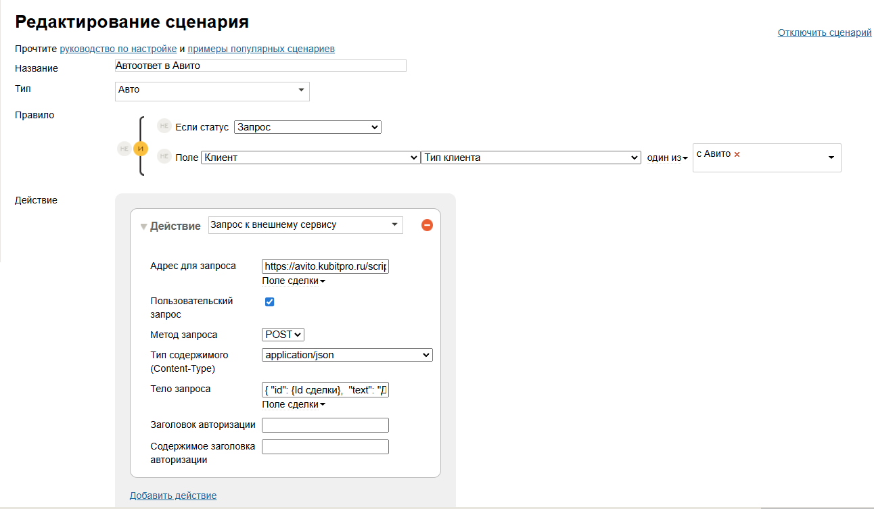The height and width of the screenshot is (509, 874).
Task: Collapse the Действие block using its triangle
Action: pos(143,226)
